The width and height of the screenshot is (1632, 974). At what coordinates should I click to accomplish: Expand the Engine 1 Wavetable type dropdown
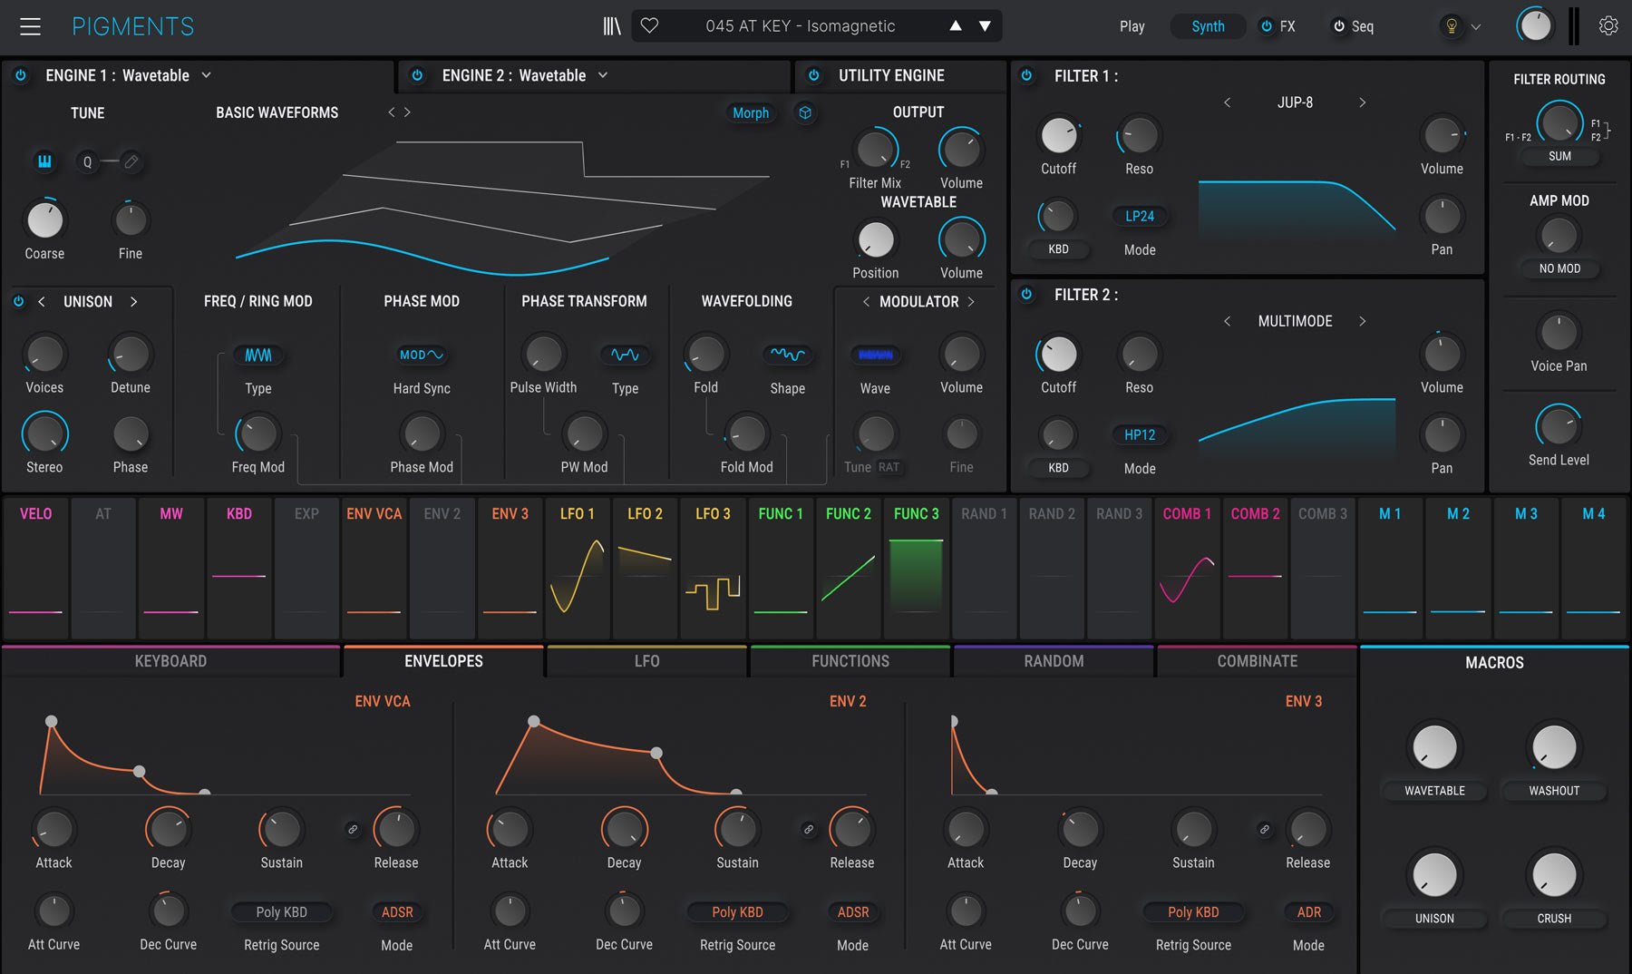coord(207,75)
